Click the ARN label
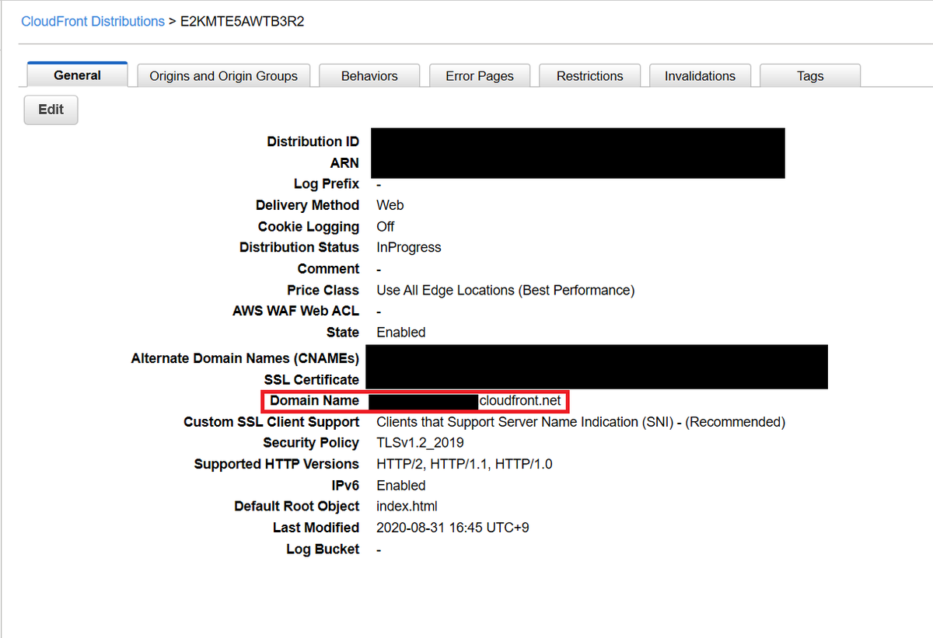Screen dimensions: 933x638 coord(344,162)
